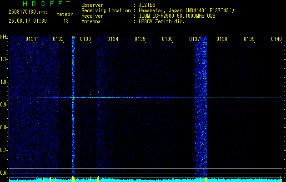Click the Receiving Location label

(106, 10)
